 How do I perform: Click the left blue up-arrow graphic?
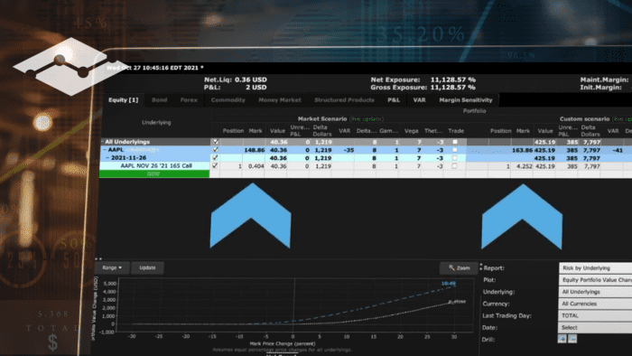click(251, 216)
